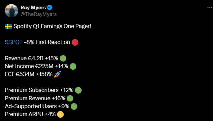This screenshot has height=121, width=213.
Task: Click the yellow circle beside Premium ARPU
Action: point(60,114)
